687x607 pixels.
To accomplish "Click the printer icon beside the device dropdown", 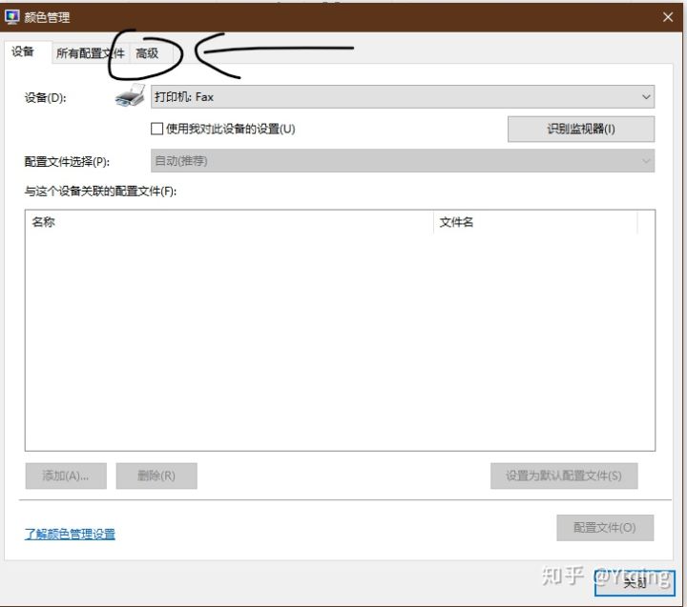I will click(130, 95).
